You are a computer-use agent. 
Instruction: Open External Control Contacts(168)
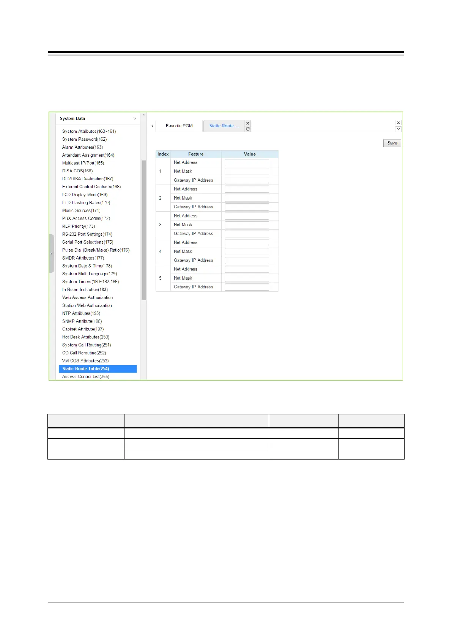[x=91, y=187]
